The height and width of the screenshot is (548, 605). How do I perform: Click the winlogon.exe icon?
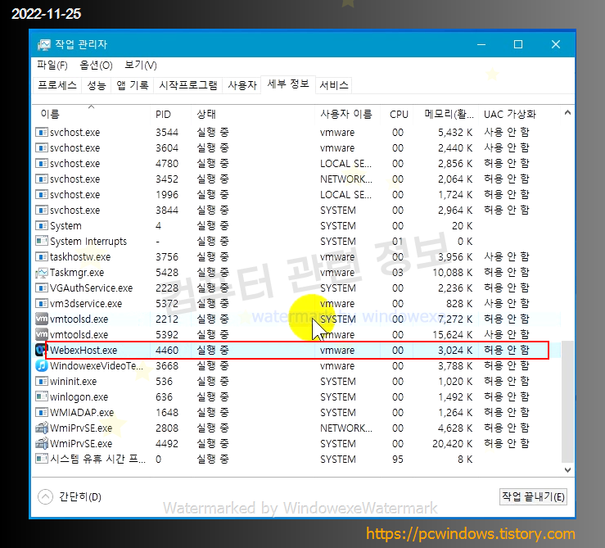tap(41, 396)
